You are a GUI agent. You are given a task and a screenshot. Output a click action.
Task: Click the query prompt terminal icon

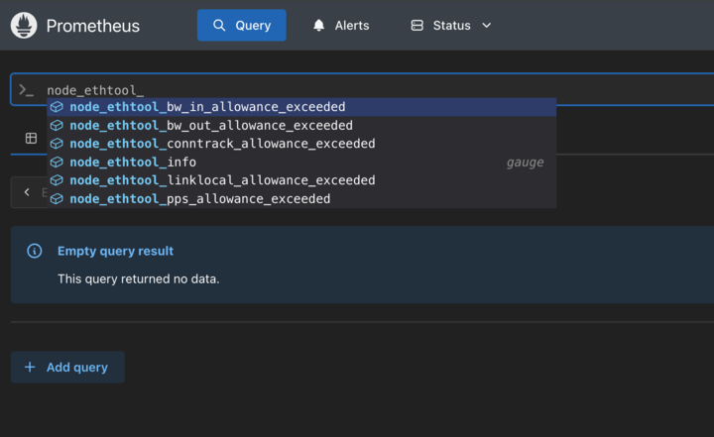tap(26, 90)
